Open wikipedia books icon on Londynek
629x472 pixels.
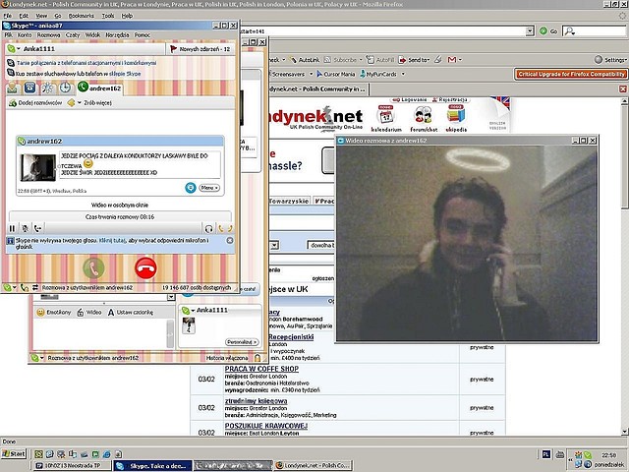tap(456, 119)
